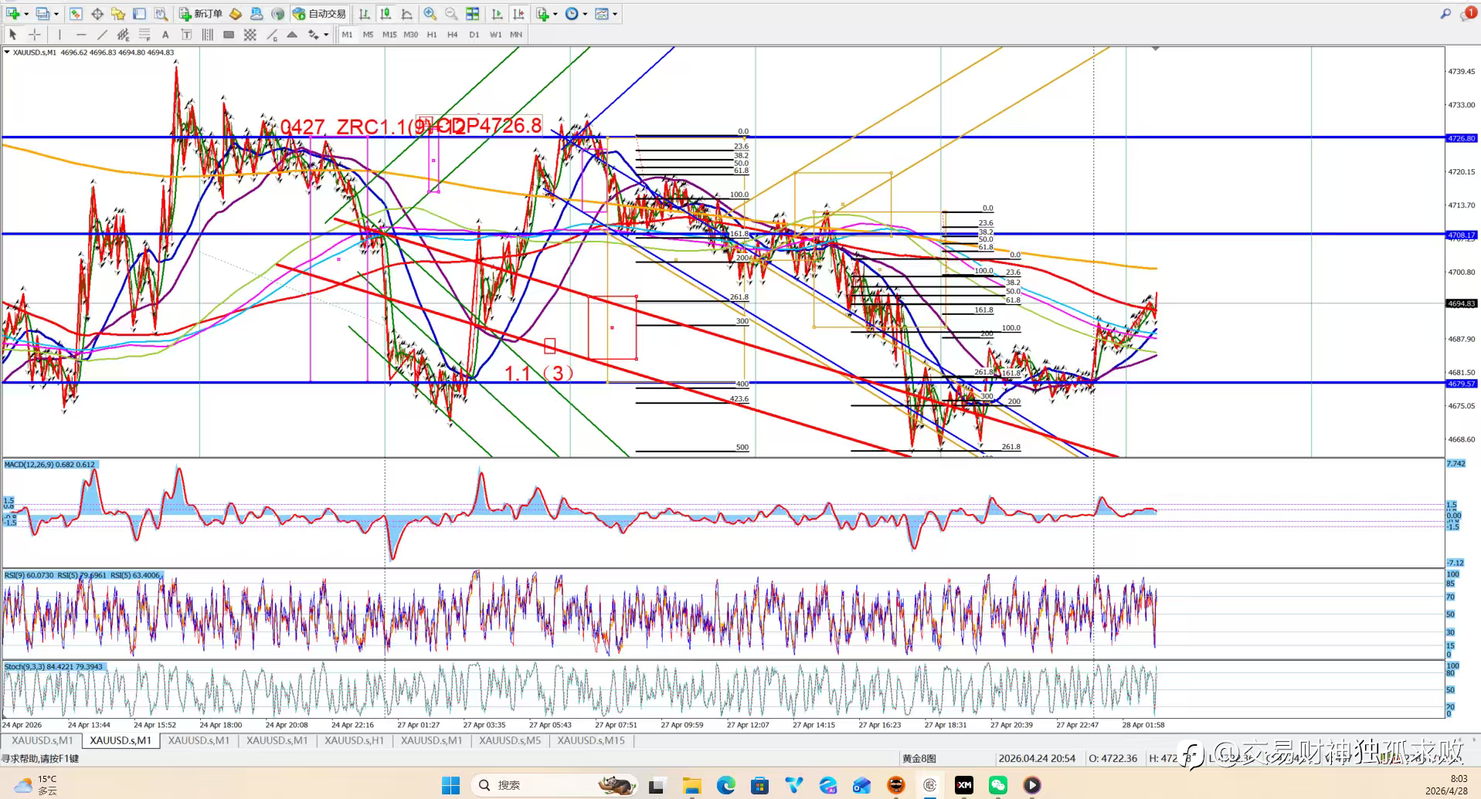The height and width of the screenshot is (799, 1481).
Task: Open the tile windows layout icon
Action: click(472, 14)
